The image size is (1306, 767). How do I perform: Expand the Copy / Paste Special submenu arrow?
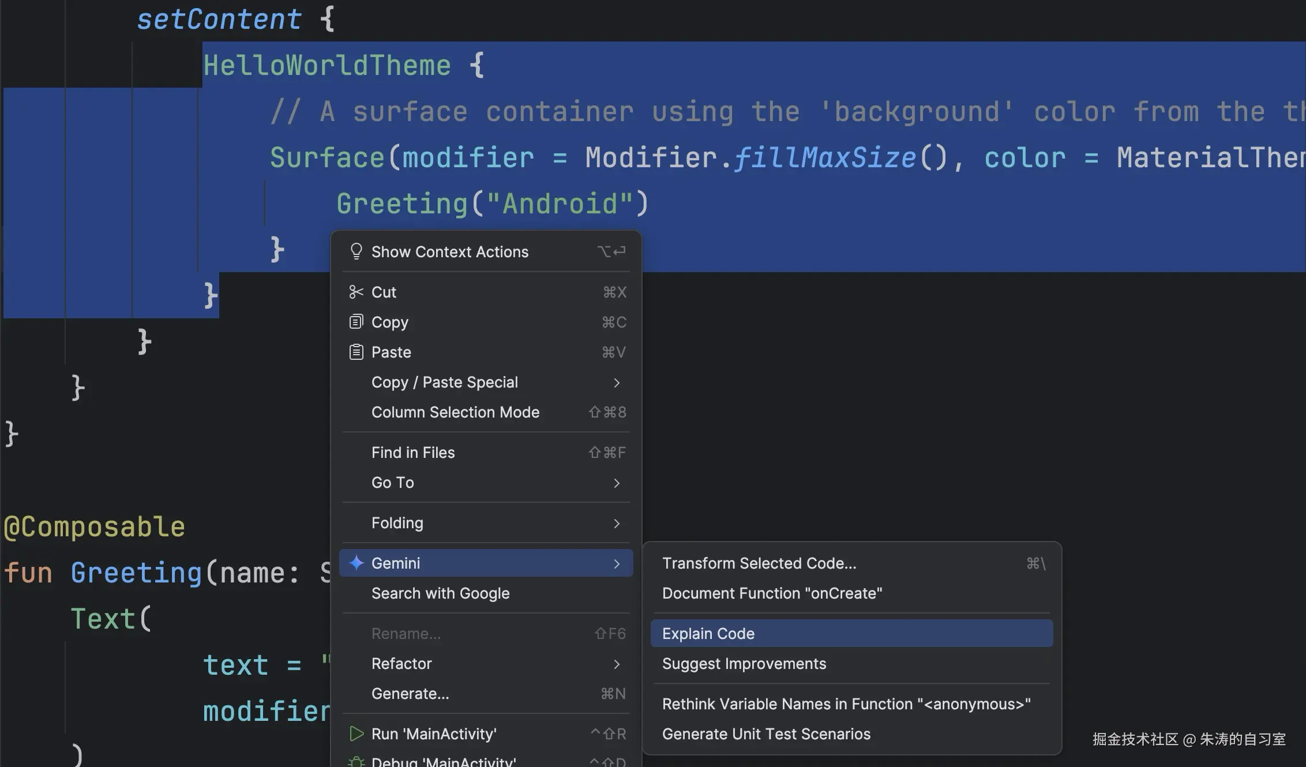617,382
